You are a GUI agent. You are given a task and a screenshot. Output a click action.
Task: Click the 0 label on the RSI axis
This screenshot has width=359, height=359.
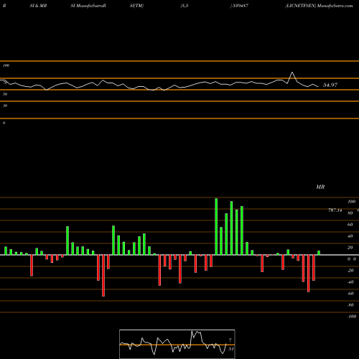pyautogui.click(x=4, y=123)
